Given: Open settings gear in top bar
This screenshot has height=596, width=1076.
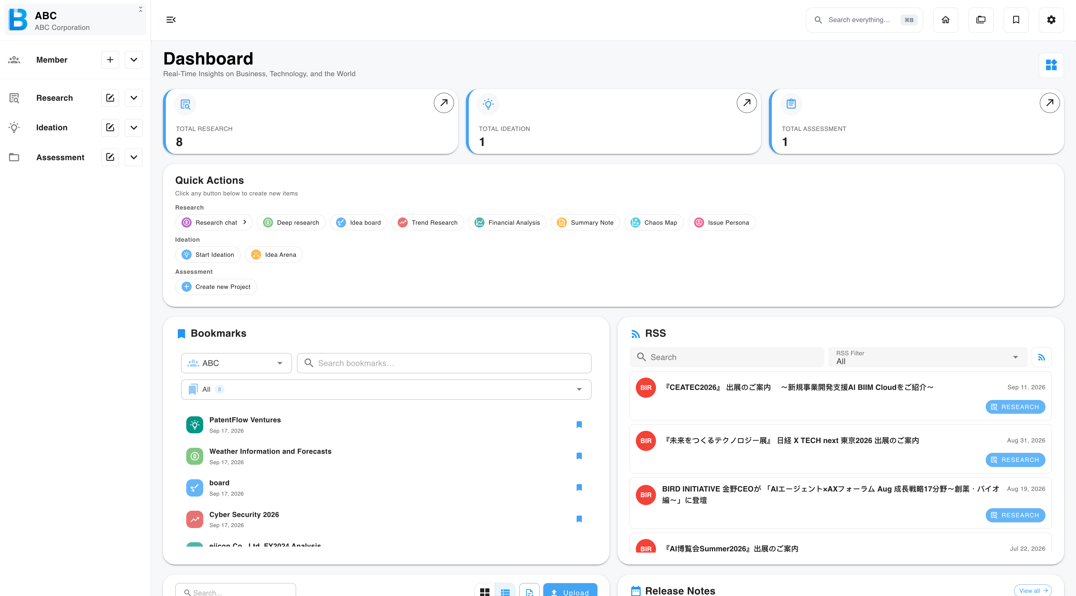Looking at the screenshot, I should 1051,20.
